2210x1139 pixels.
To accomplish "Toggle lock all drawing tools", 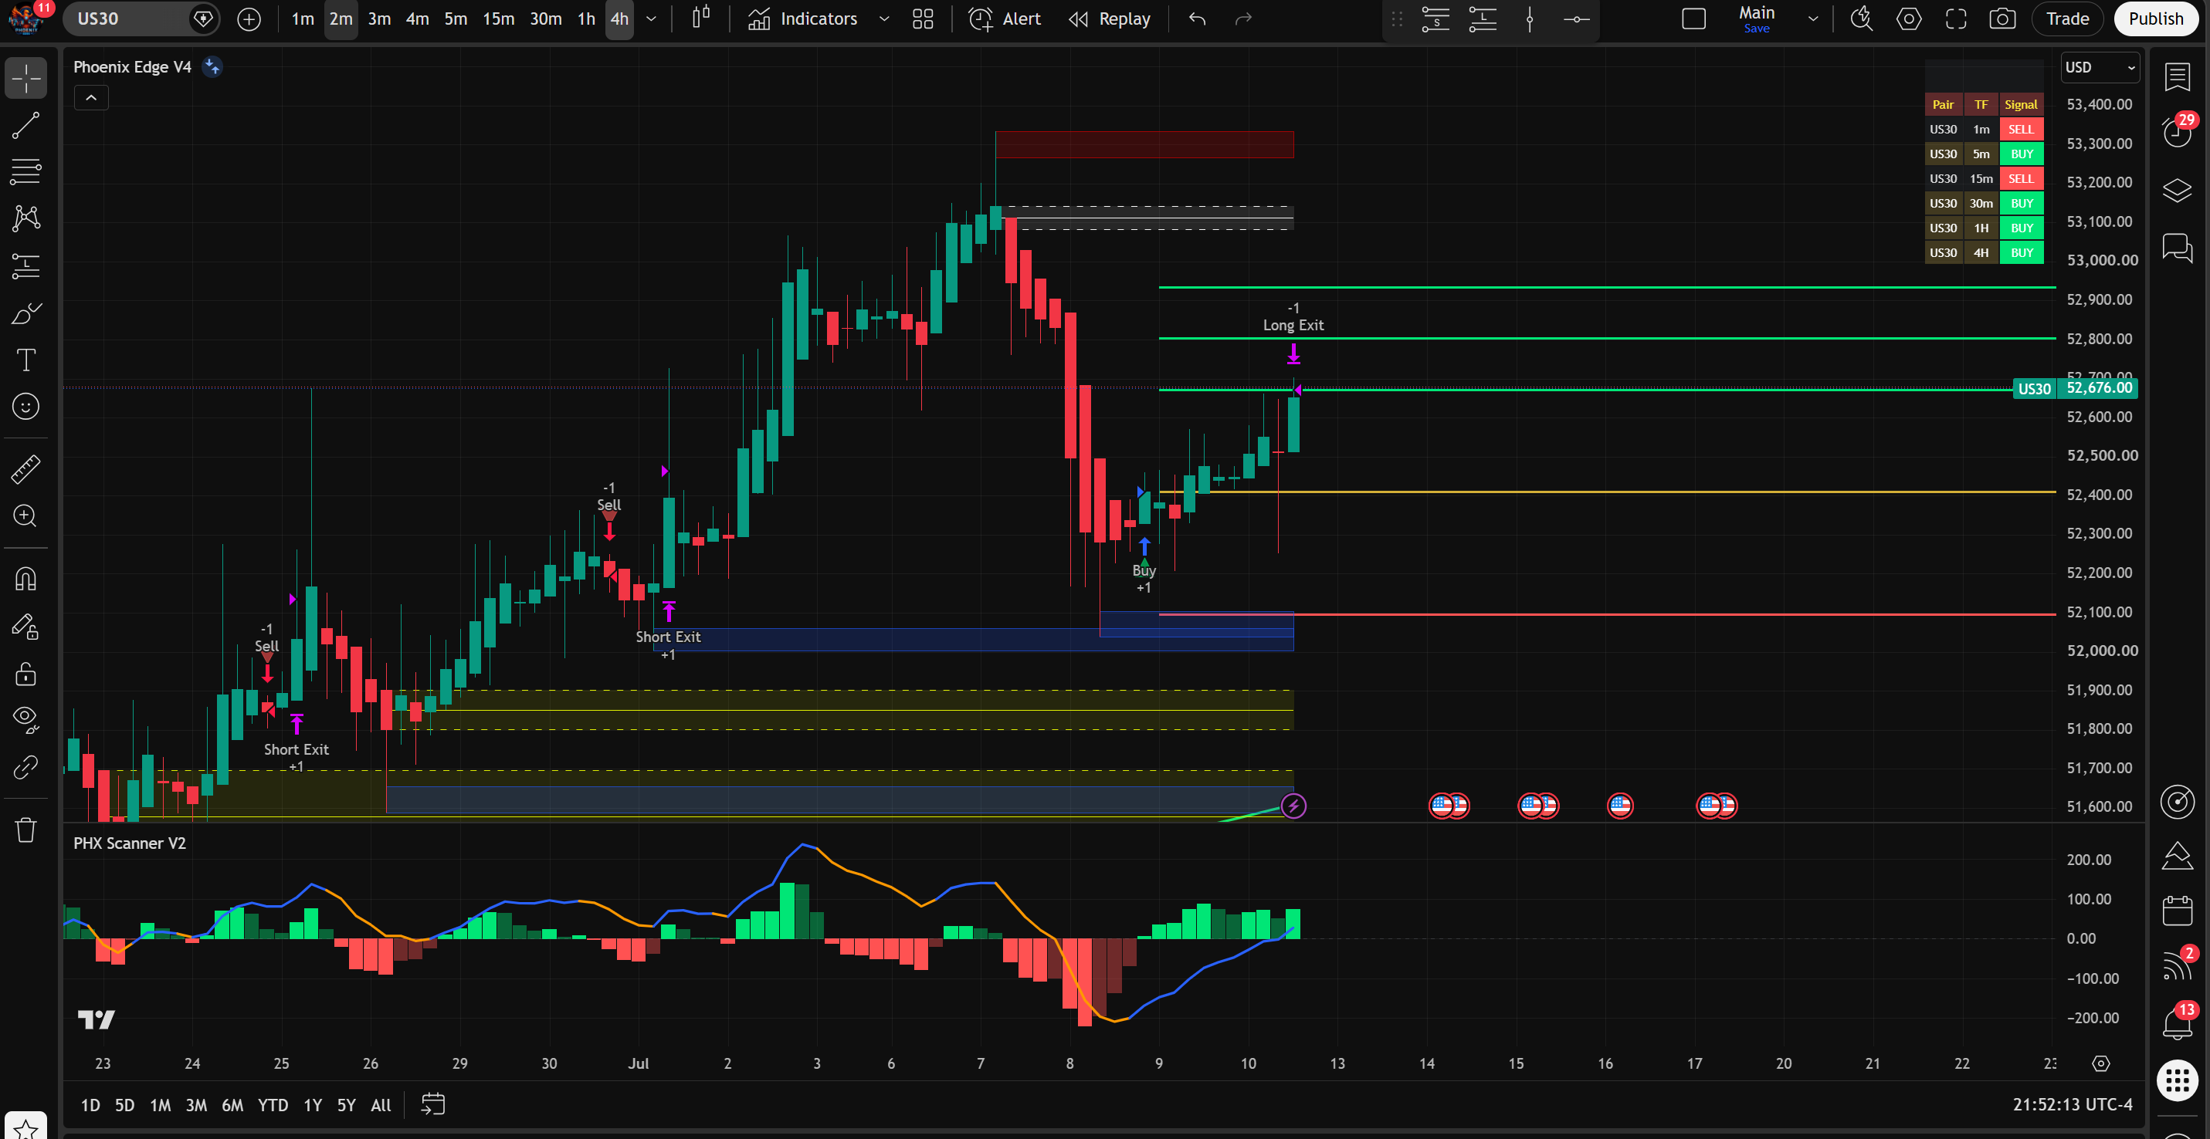I will (25, 674).
